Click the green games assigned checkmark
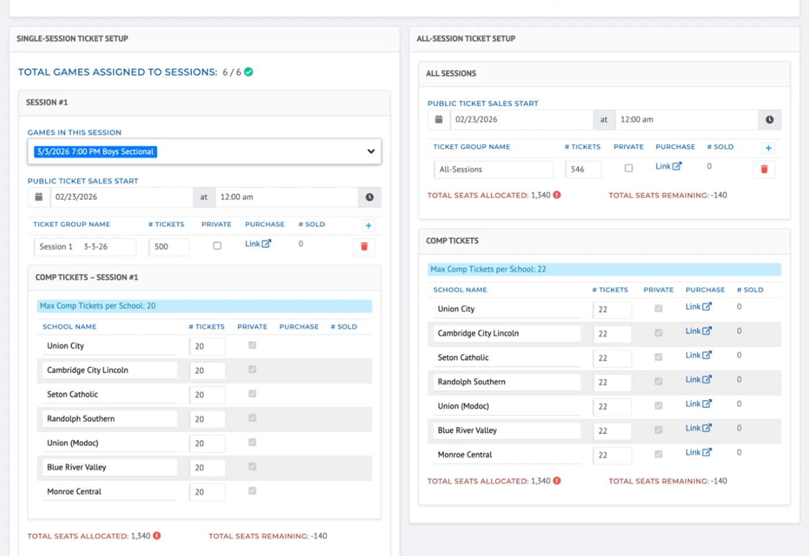This screenshot has height=556, width=809. [248, 72]
